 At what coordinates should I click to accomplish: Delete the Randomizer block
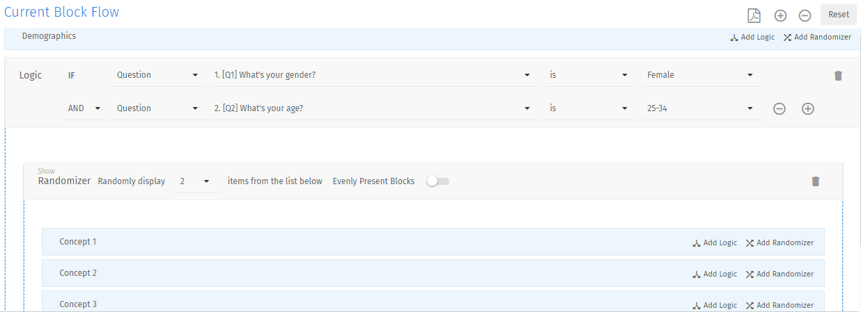[815, 181]
